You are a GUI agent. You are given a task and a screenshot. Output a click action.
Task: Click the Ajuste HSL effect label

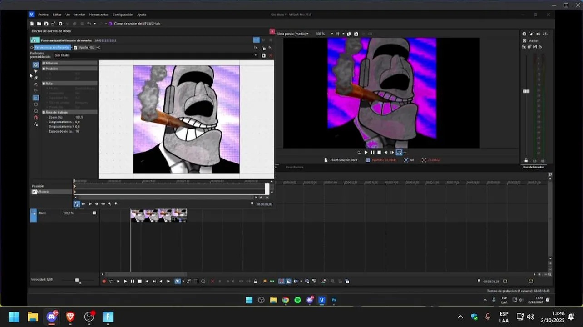pyautogui.click(x=86, y=47)
